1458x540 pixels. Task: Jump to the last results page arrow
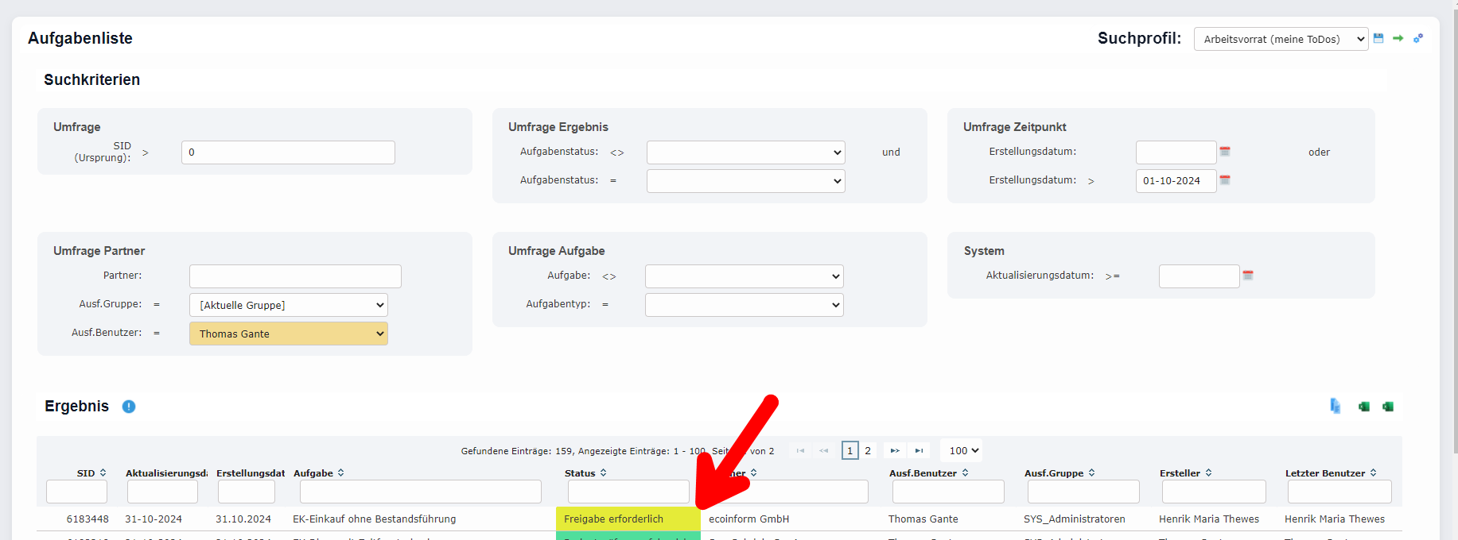point(919,450)
